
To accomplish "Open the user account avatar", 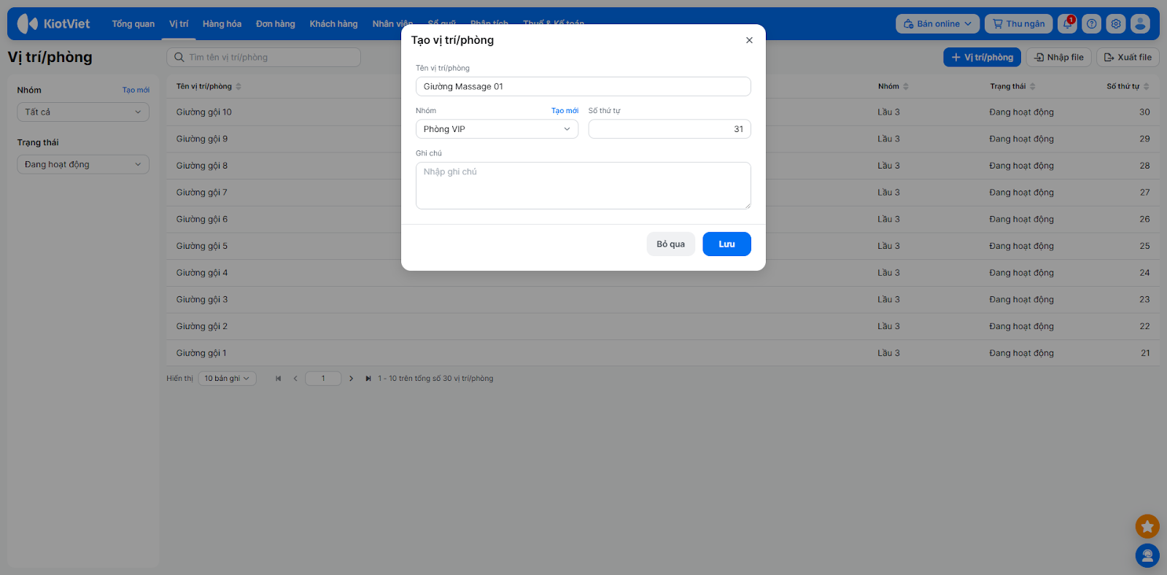I will (x=1140, y=23).
